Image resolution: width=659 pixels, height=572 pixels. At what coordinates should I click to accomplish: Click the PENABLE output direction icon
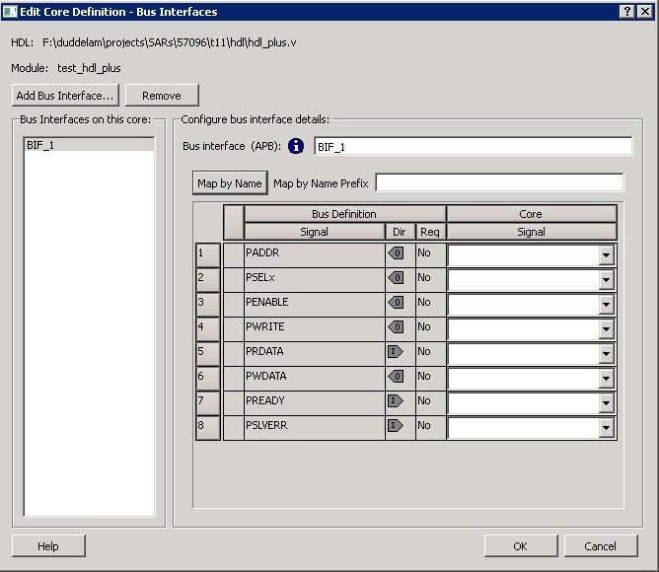tap(396, 303)
